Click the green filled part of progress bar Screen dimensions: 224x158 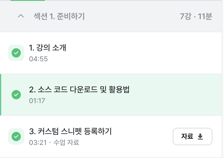(x=27, y=0)
